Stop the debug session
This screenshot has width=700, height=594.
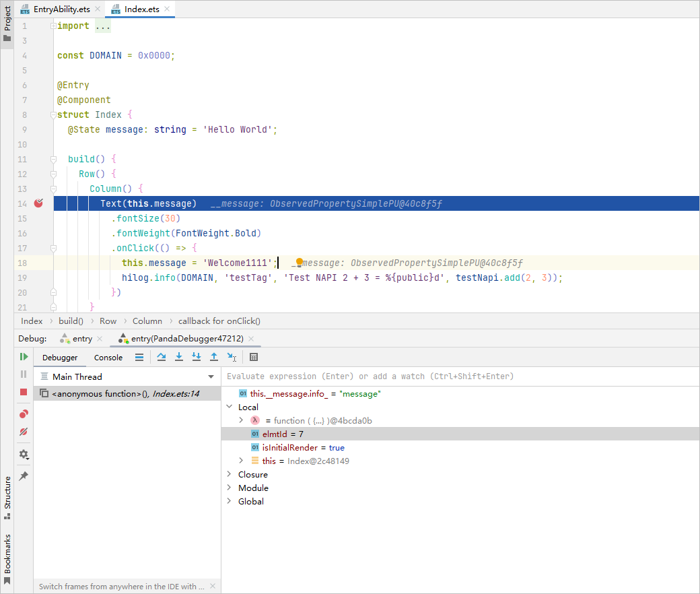tap(24, 392)
